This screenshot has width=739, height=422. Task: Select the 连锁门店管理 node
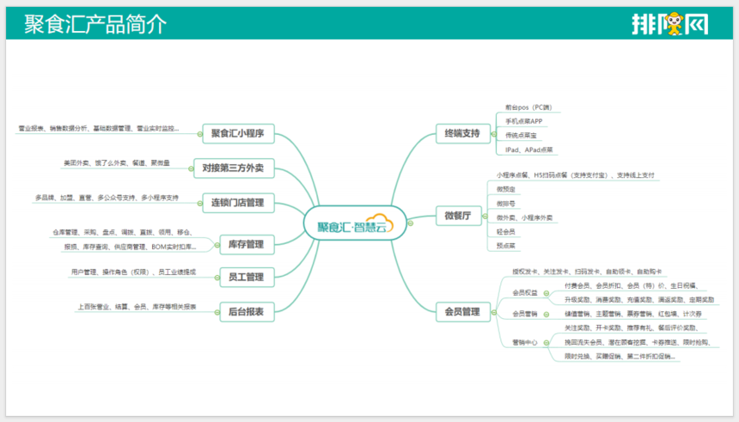coord(239,203)
